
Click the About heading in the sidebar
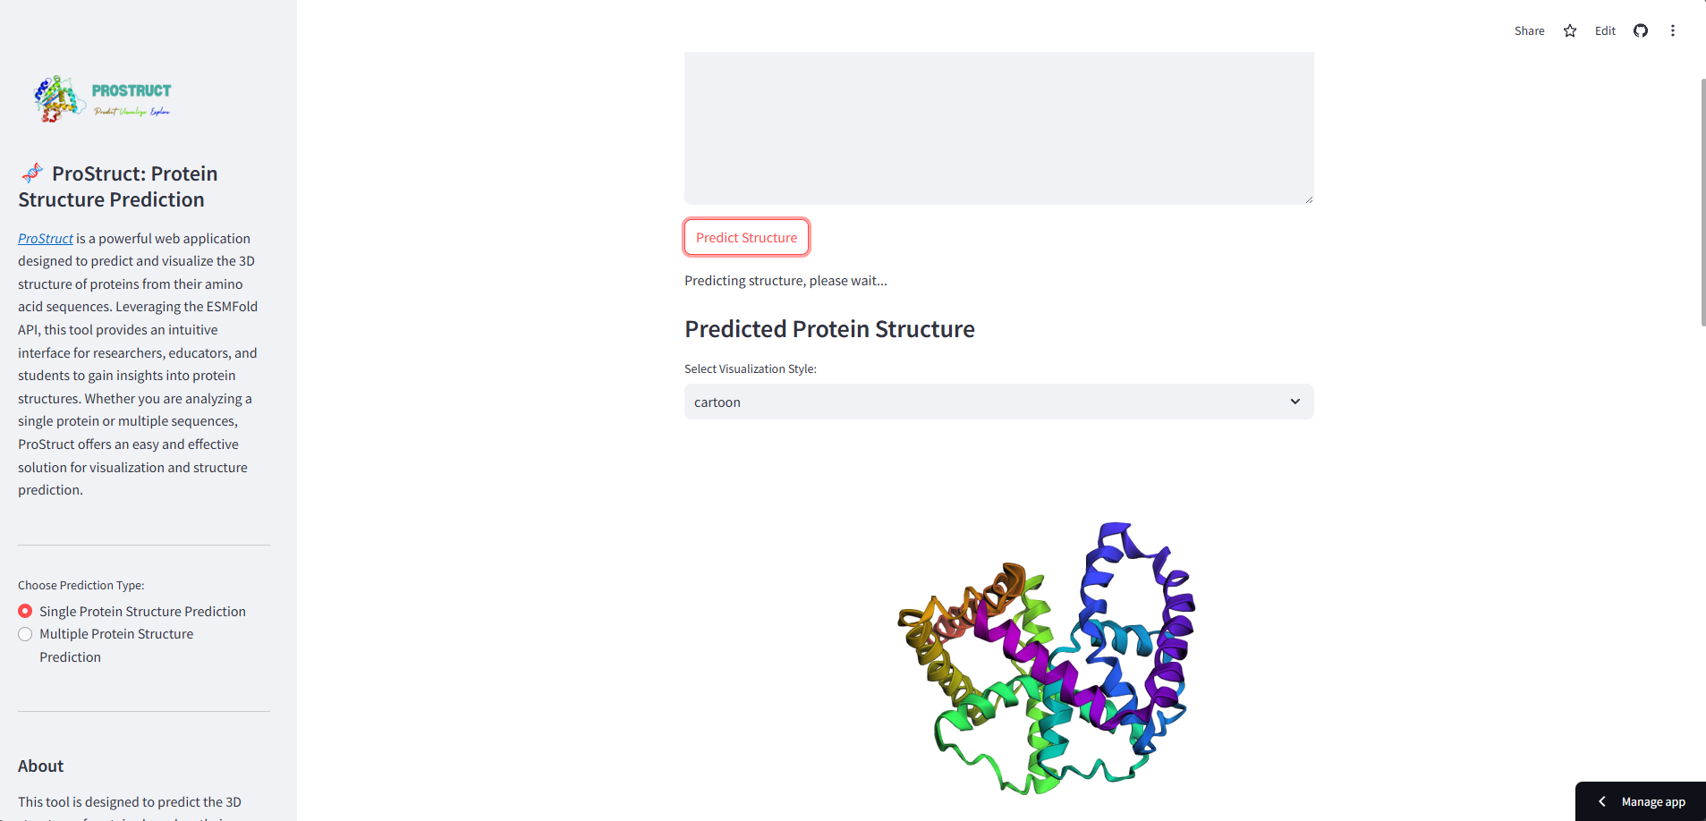[41, 766]
